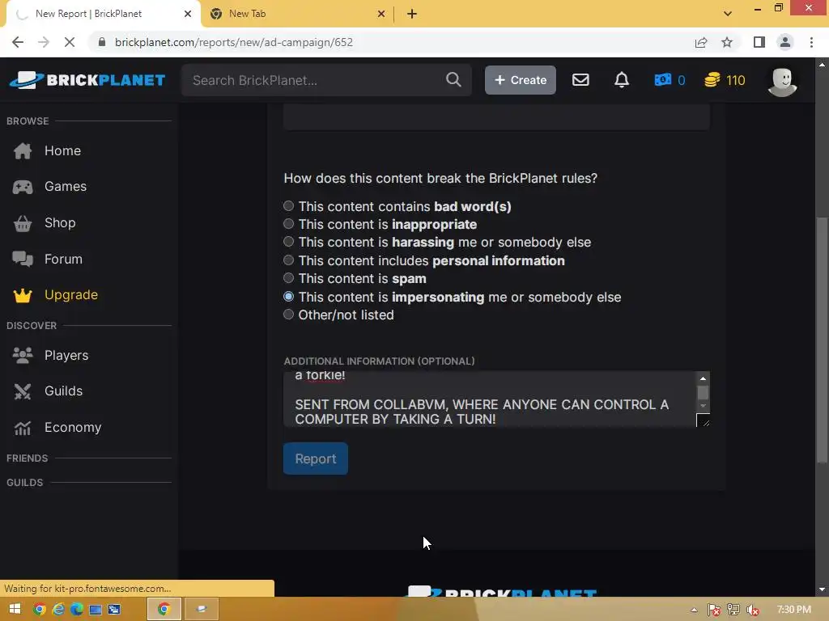Select the bad word(s) reason
The width and height of the screenshot is (829, 621).
click(289, 206)
